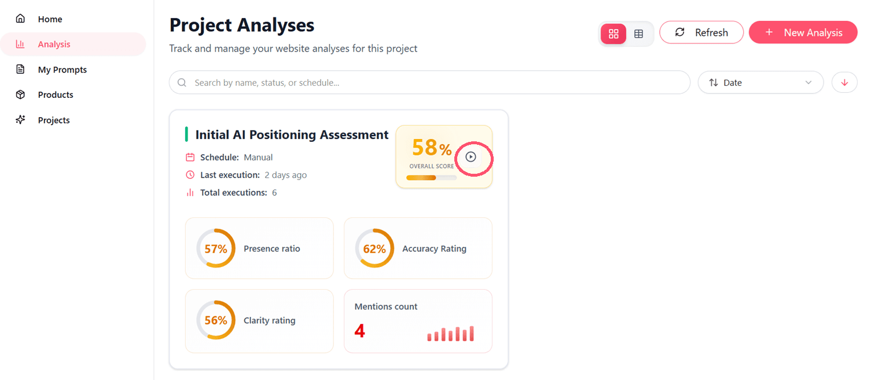Click the Projects sparkle icon

(x=20, y=120)
